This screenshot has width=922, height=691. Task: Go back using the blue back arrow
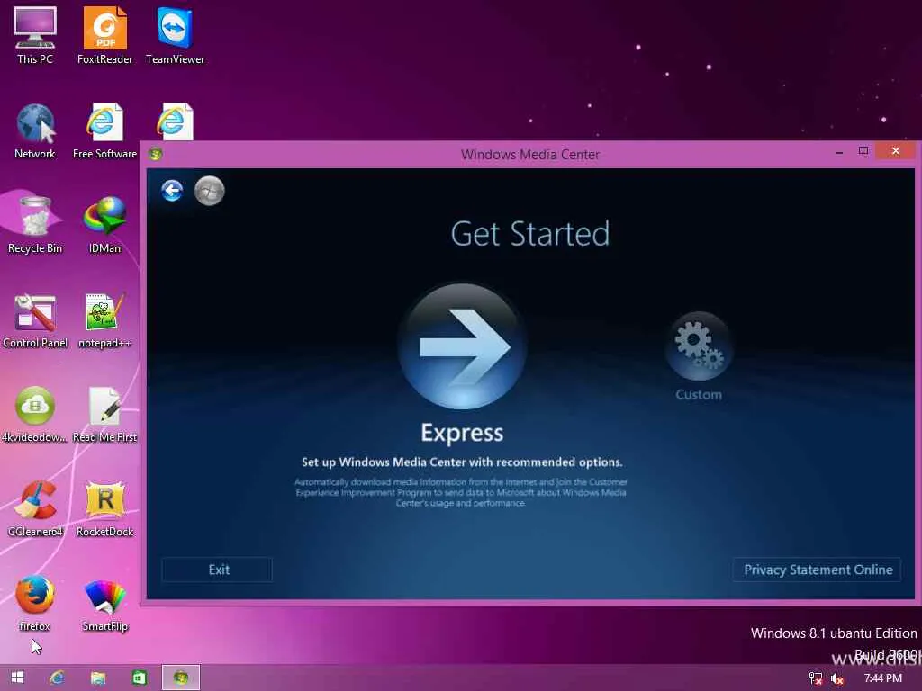click(172, 191)
